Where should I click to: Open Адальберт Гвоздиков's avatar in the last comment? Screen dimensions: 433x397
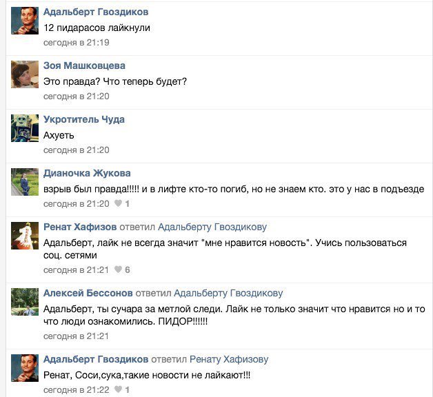click(x=25, y=368)
